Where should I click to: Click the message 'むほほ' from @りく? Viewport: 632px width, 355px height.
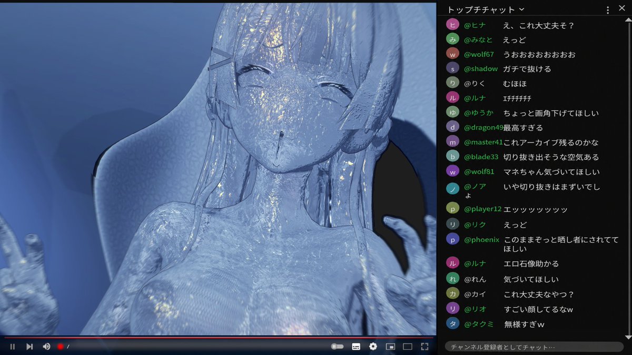pos(515,83)
